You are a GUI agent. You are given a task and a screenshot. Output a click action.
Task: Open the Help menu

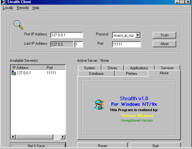[x=36, y=8]
